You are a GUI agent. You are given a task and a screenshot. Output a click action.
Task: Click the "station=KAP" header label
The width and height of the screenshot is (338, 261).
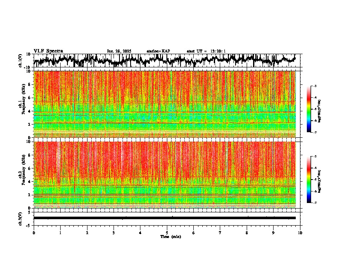pos(158,51)
